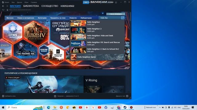Open the friends and chat icon
The height and width of the screenshot is (110, 197).
coord(127,96)
